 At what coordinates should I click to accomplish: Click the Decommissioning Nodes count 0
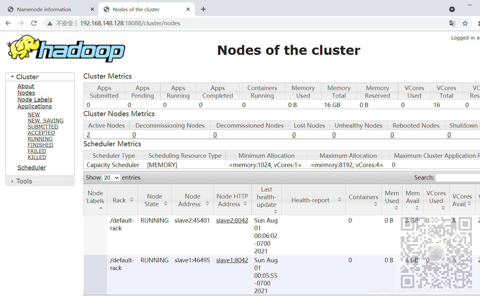tap(134, 135)
